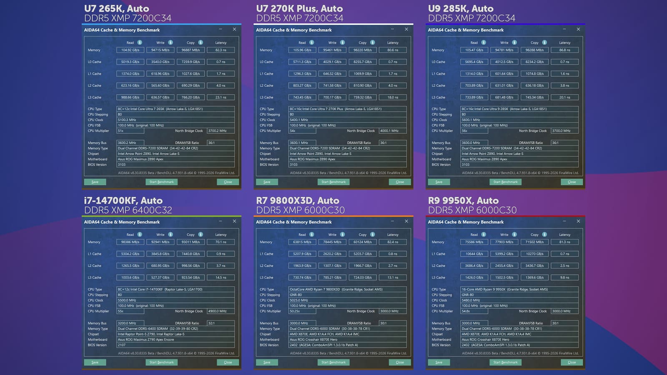The image size is (667, 375).
Task: Save results in the U9 285K window
Action: 439,182
